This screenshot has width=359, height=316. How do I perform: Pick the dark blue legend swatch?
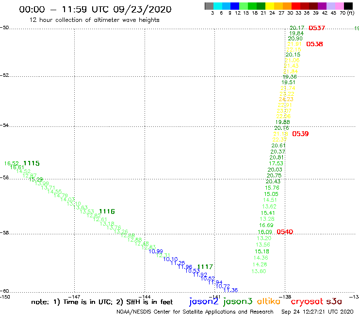[235, 6]
